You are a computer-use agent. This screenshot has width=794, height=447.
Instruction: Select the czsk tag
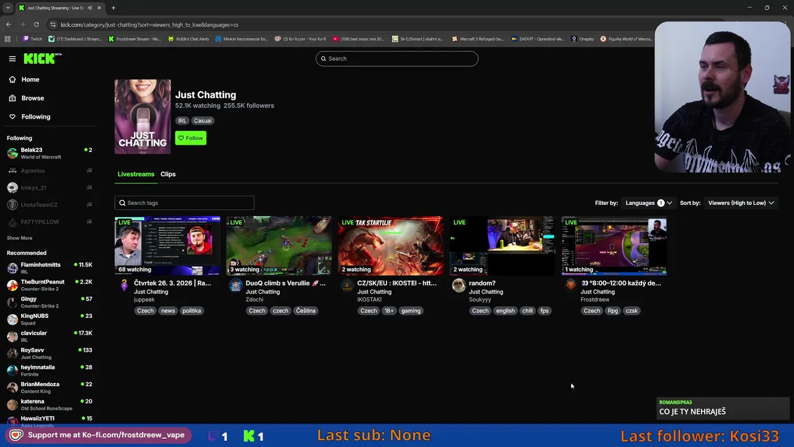(x=631, y=310)
